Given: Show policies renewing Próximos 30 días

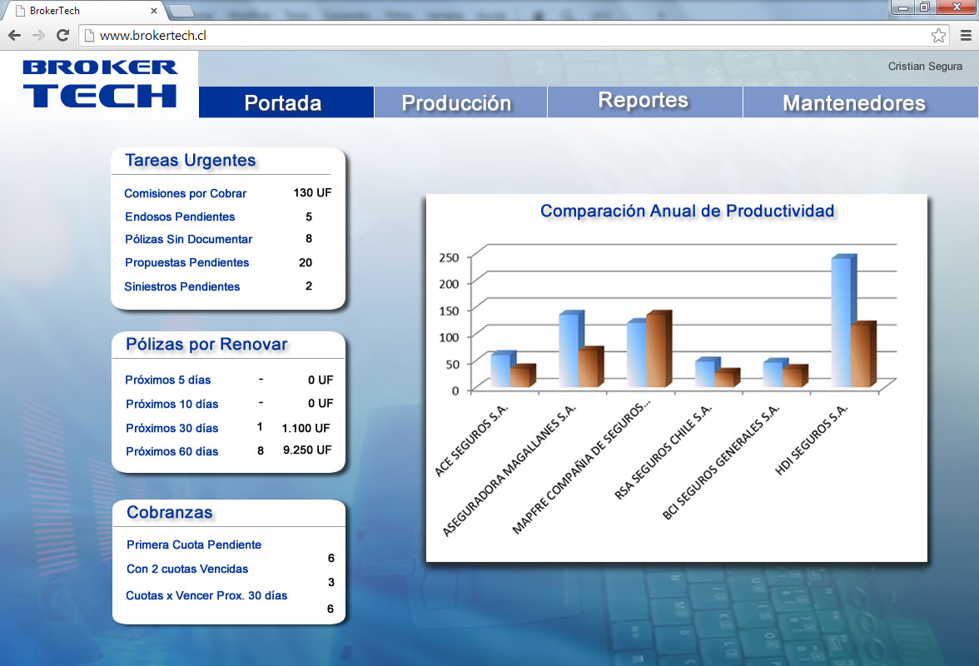Looking at the screenshot, I should tap(171, 428).
